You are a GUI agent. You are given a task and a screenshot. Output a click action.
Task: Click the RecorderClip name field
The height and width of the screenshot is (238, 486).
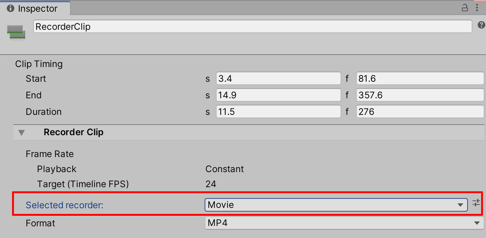[252, 27]
